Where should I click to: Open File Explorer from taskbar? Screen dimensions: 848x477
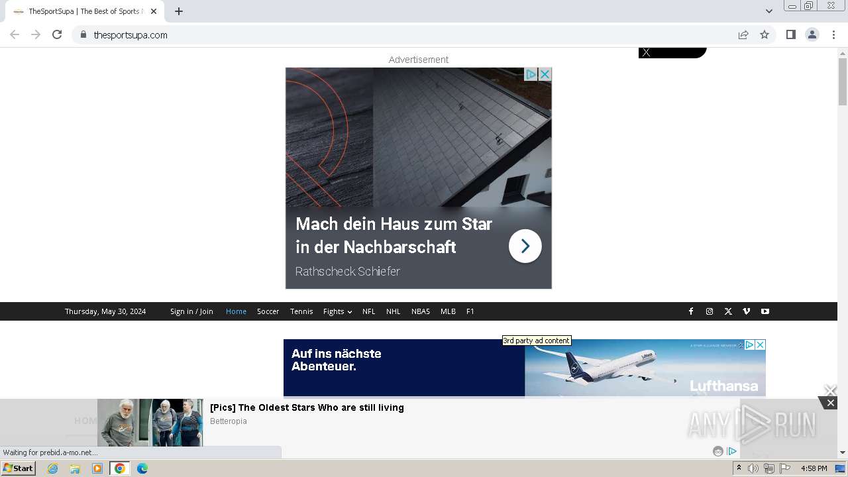point(75,468)
